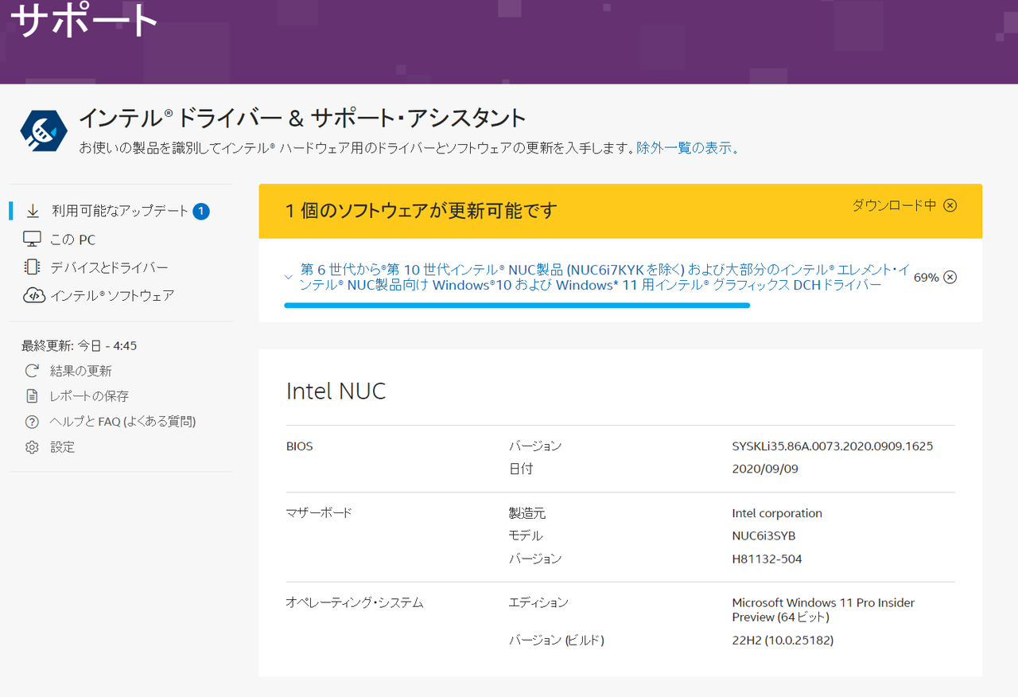Click the ダウンロード中 status text
The height and width of the screenshot is (697, 1018).
(895, 205)
